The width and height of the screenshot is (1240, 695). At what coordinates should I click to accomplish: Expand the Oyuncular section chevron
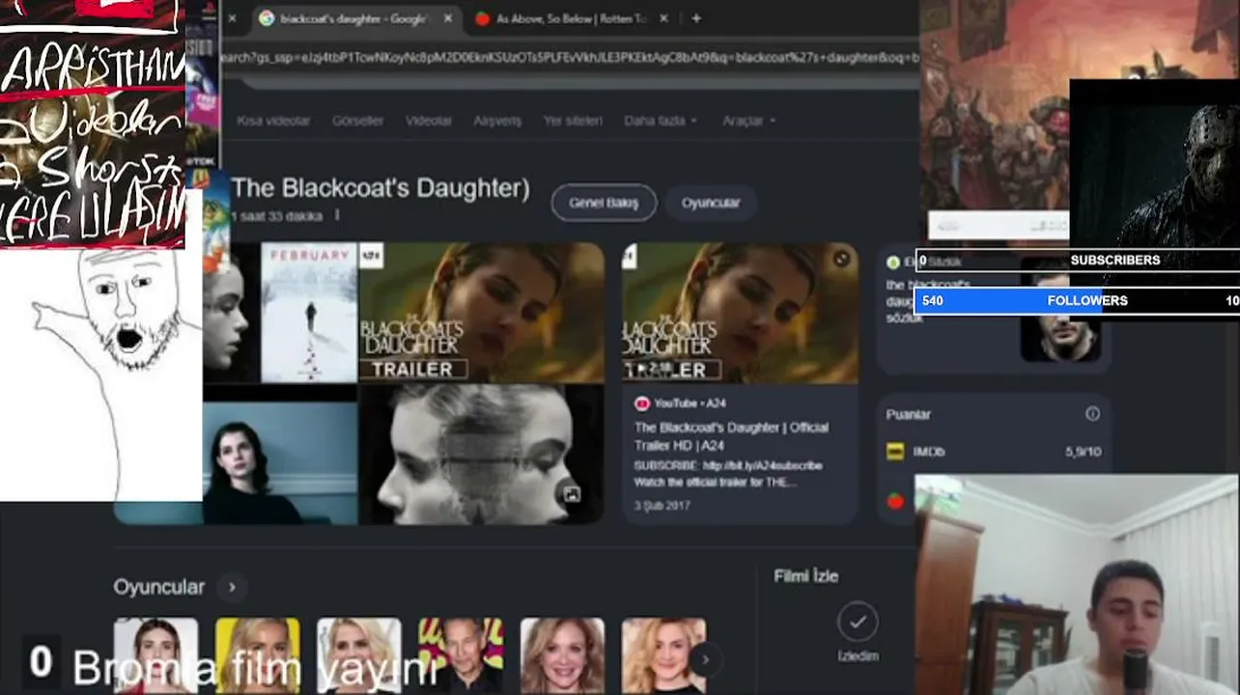(x=232, y=587)
